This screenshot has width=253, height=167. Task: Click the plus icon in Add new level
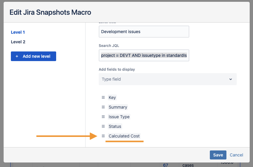(x=17, y=56)
